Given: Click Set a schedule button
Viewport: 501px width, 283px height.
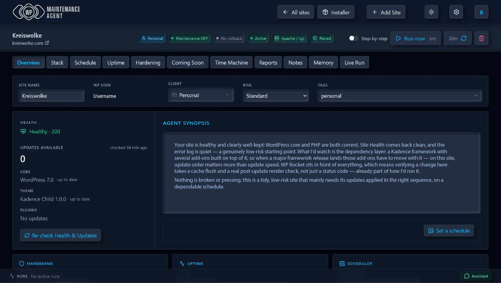Looking at the screenshot, I should click(449, 231).
